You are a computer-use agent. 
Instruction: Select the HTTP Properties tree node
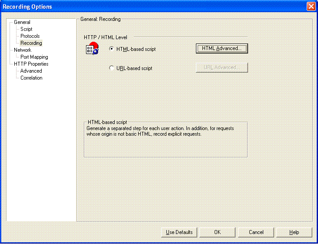[x=31, y=64]
